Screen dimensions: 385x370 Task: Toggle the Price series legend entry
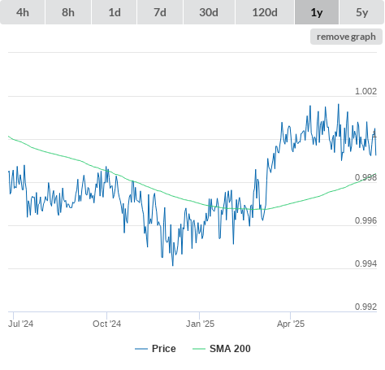[155, 349]
